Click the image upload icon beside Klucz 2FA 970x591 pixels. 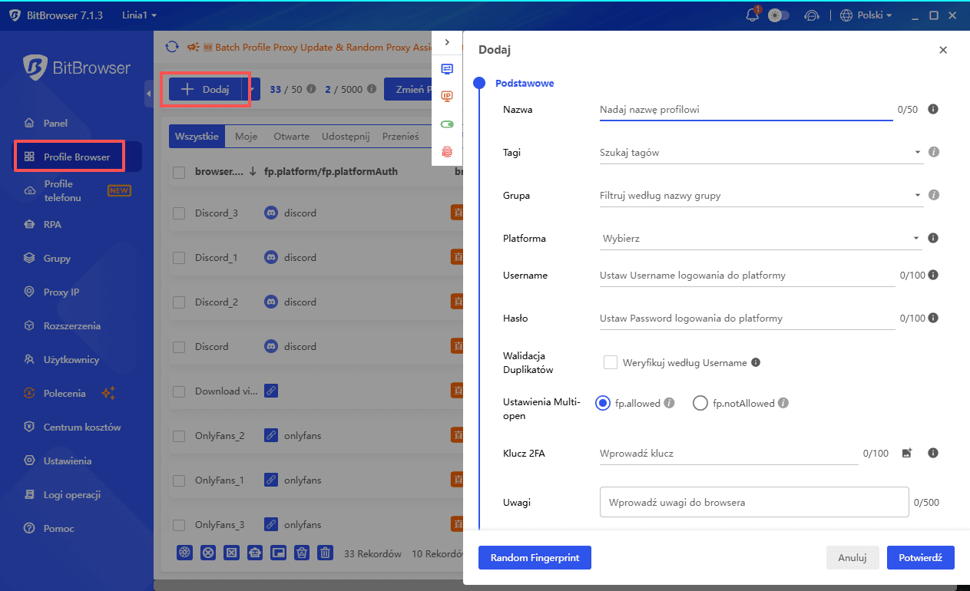pos(907,453)
